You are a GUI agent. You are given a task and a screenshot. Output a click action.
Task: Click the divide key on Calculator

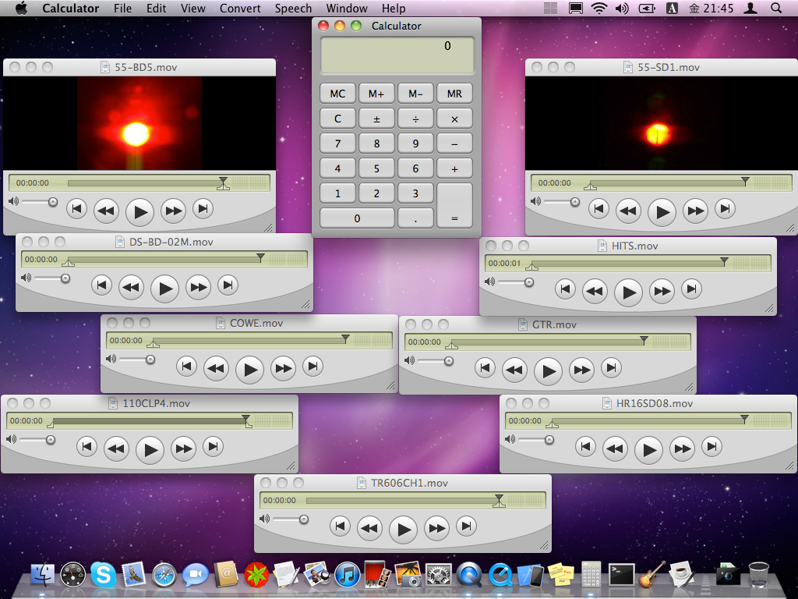point(415,119)
